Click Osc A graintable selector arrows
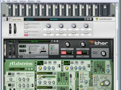The image size is (121, 90). pos(54,73)
